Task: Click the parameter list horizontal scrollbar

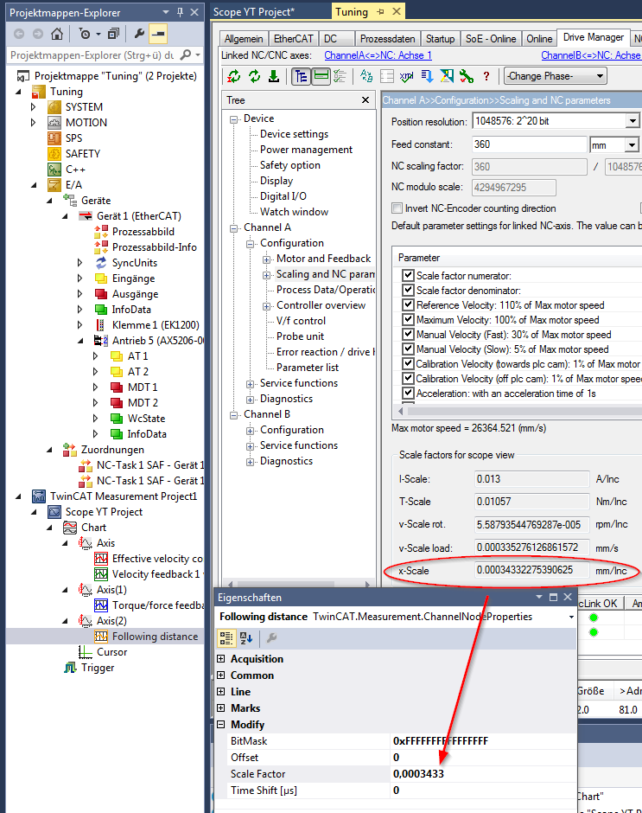Action: [519, 411]
